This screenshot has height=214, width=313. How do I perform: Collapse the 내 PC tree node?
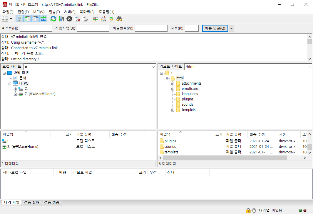[10, 84]
